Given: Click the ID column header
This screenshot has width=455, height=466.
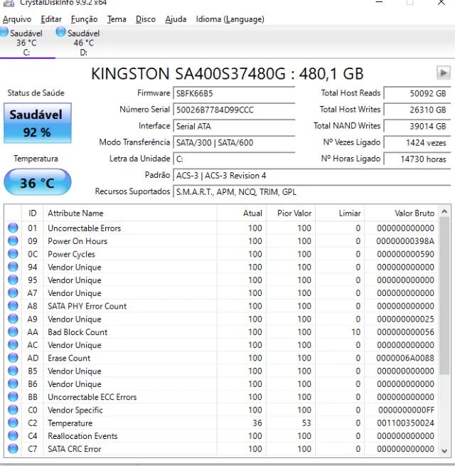Looking at the screenshot, I should 33,213.
